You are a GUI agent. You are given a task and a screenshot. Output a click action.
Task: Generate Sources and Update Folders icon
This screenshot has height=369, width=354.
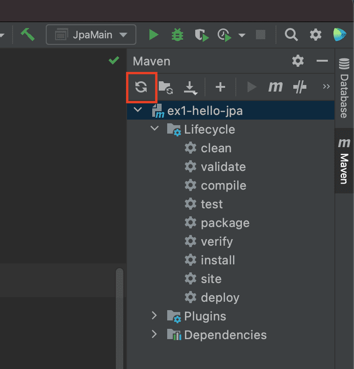[x=166, y=87]
